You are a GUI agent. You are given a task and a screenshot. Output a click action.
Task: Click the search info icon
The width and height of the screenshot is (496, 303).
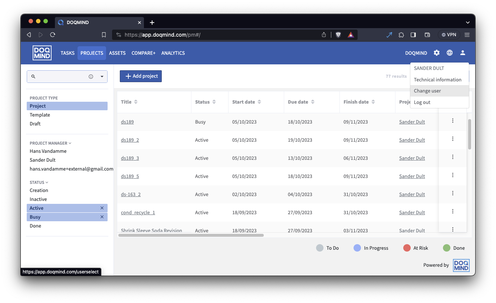pyautogui.click(x=91, y=77)
